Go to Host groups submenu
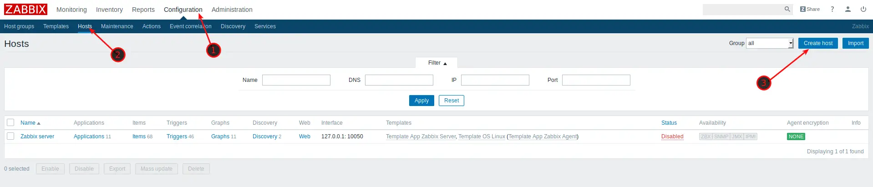This screenshot has height=187, width=873. 19,26
